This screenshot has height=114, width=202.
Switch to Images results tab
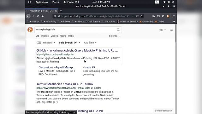point(45,36)
